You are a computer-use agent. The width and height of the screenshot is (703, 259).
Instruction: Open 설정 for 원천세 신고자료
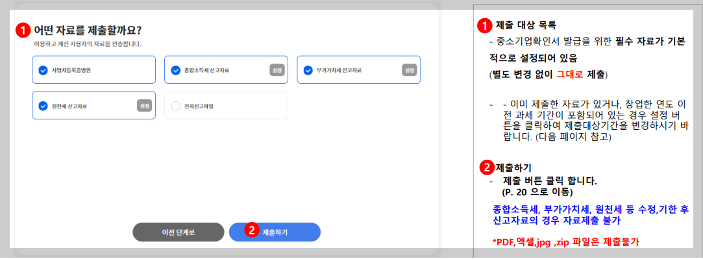point(144,106)
